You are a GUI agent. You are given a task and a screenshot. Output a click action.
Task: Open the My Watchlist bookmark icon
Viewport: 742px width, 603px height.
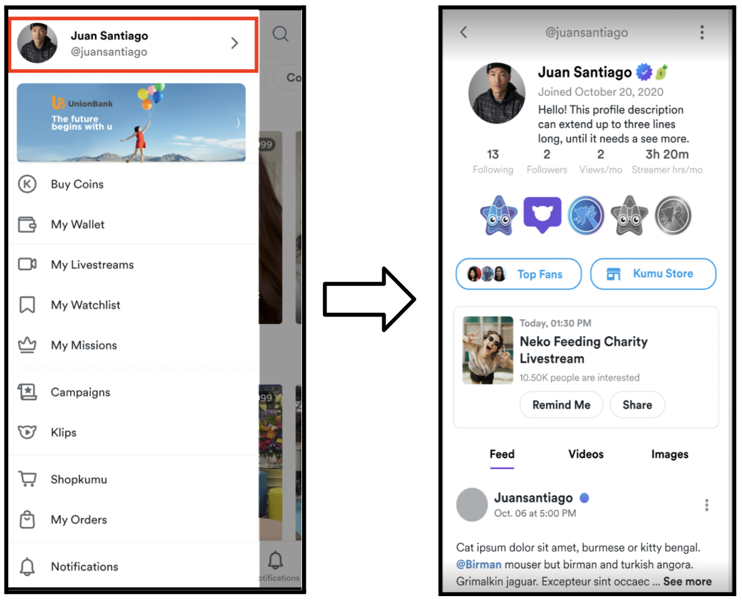click(x=27, y=305)
